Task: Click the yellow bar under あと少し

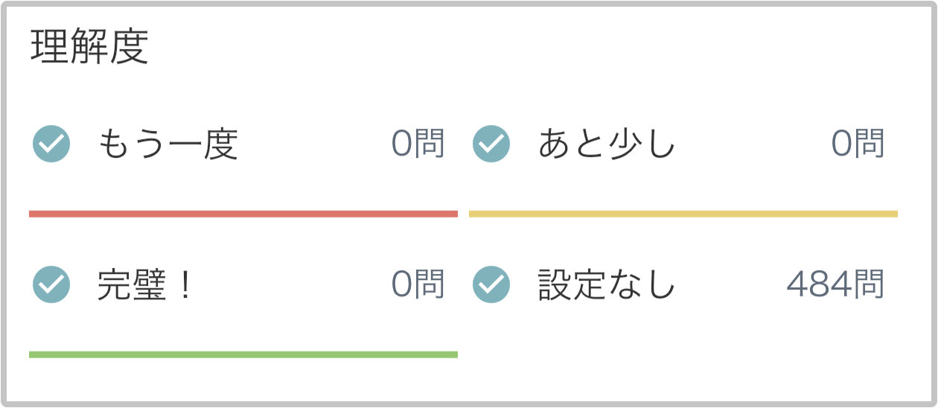Action: point(683,214)
